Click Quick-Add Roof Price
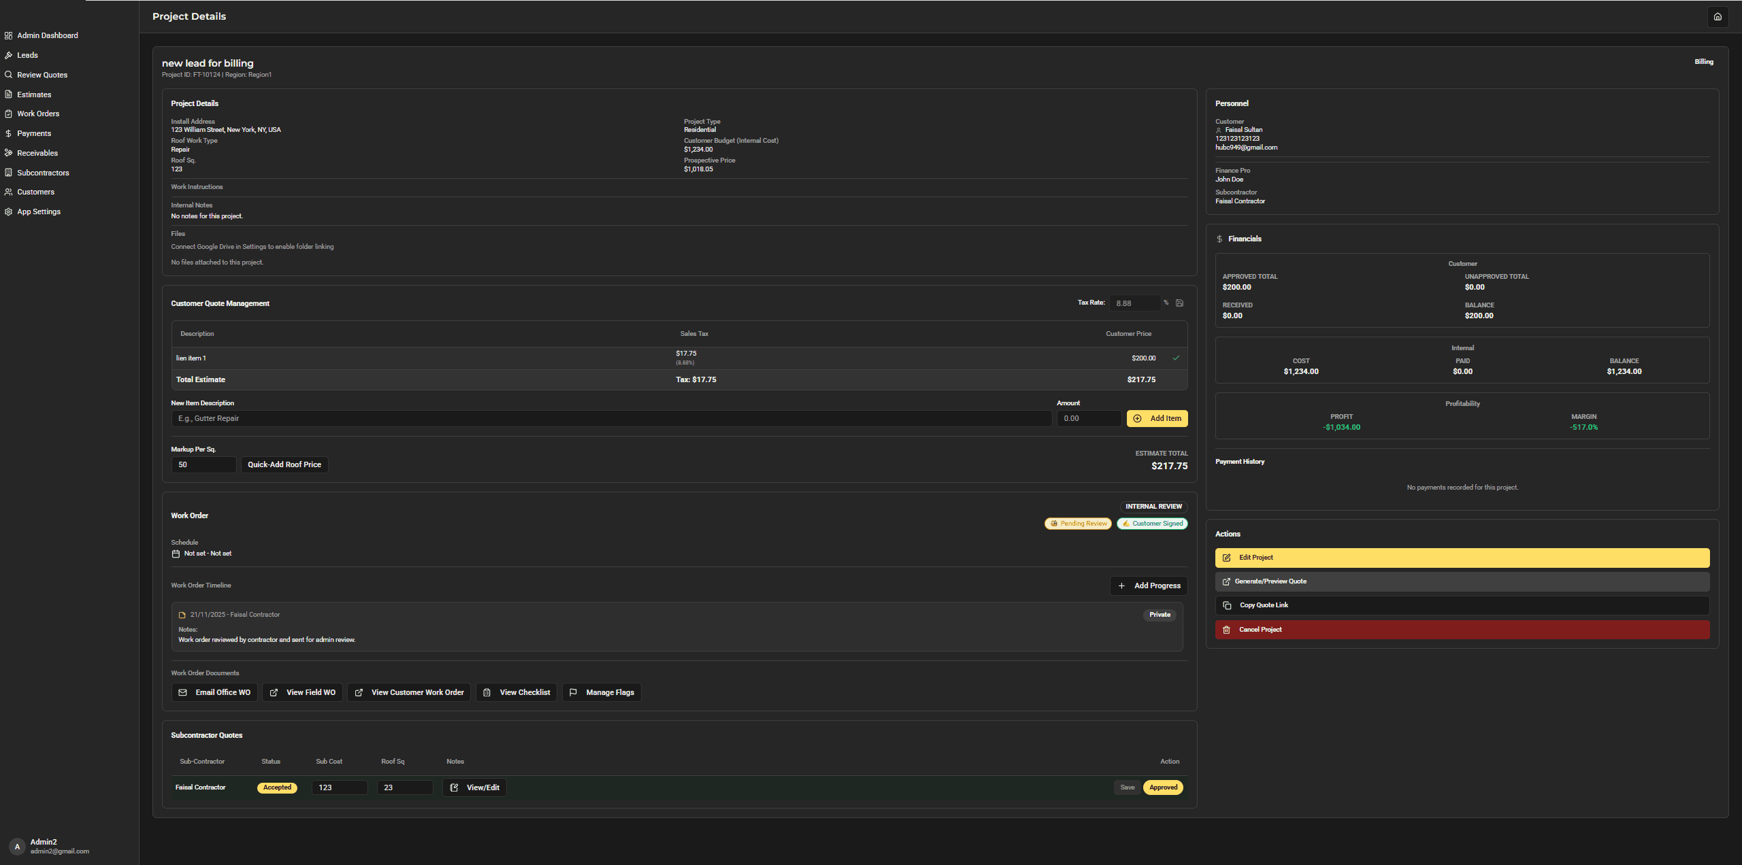Viewport: 1742px width, 865px height. [x=284, y=464]
